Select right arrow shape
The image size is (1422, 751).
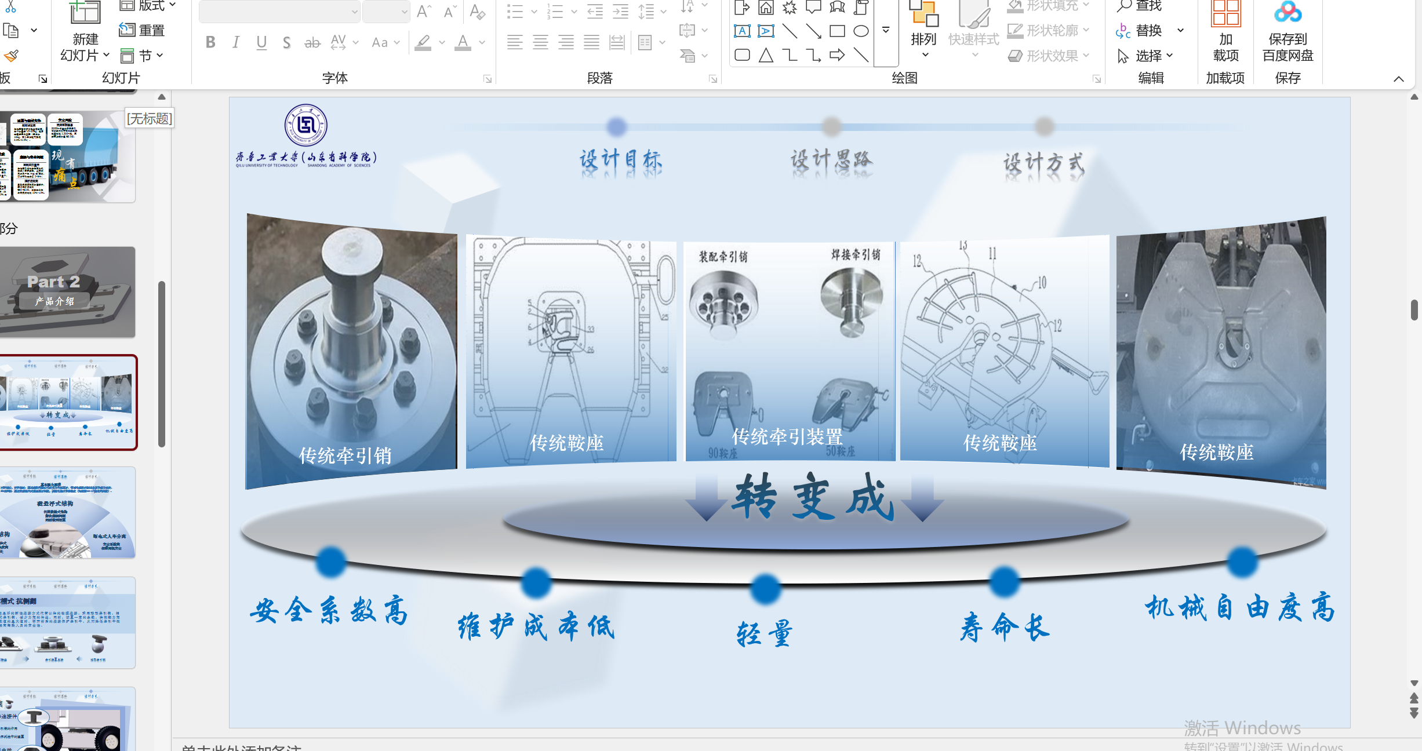(x=837, y=55)
